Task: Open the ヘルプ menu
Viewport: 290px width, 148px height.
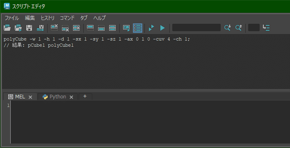Action: pos(100,18)
